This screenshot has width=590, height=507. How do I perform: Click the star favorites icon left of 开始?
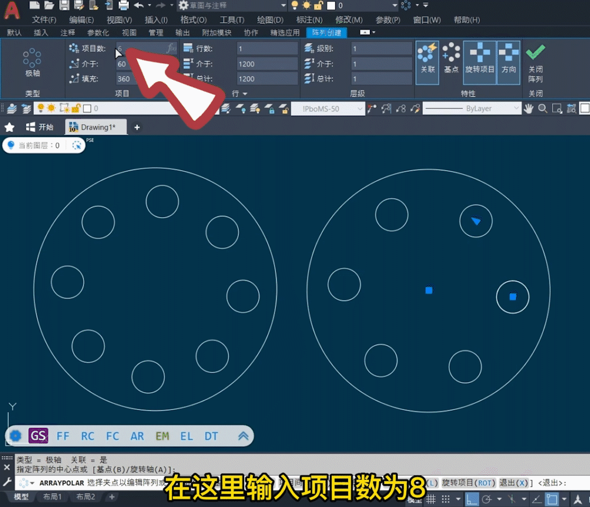point(9,127)
